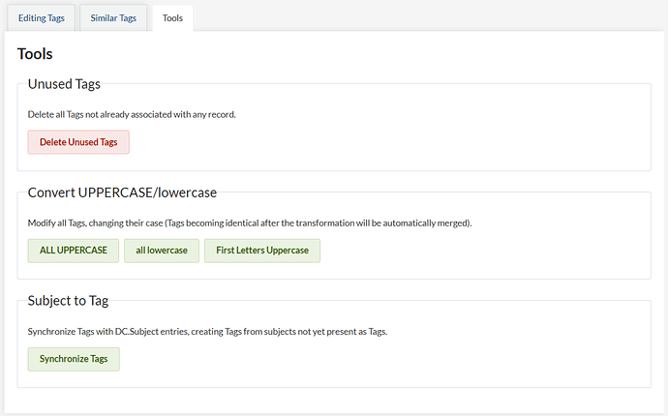Run the Synchronize Tags button

(74, 359)
